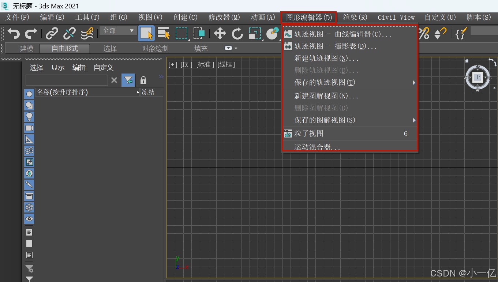Click the Unlink selection broken-chain icon
This screenshot has width=498, height=282.
tap(69, 34)
